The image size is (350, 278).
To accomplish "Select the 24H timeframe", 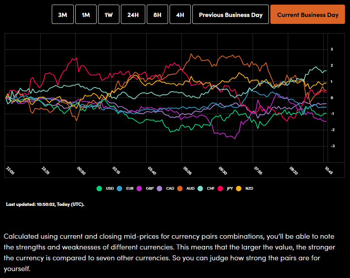I will [x=133, y=14].
